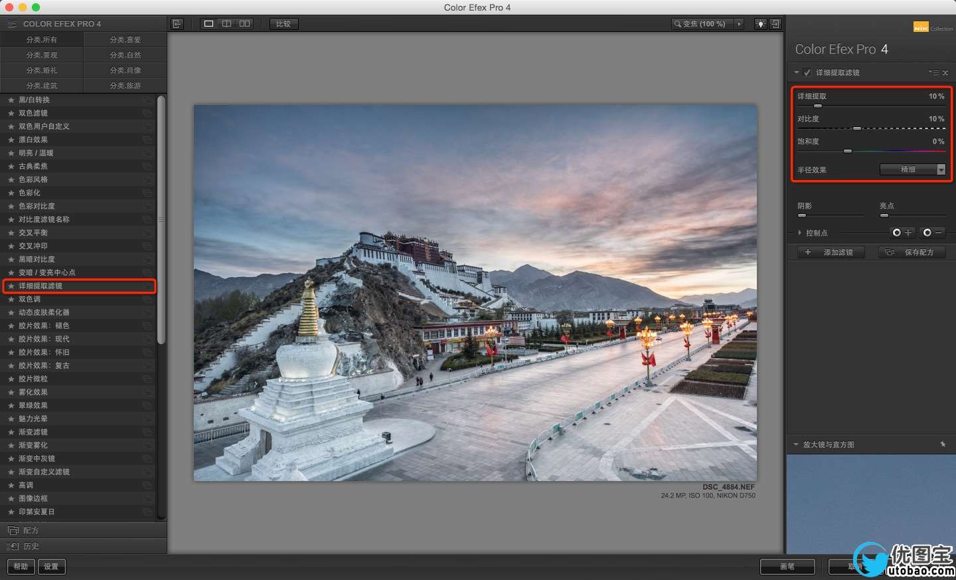Screen dimensions: 956x580
Task: Select single image view mode
Action: (208, 24)
